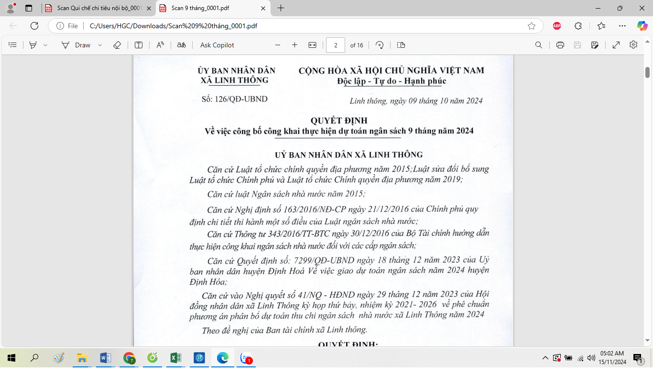Open the Copilot sidebar icon
This screenshot has width=653, height=376.
click(642, 26)
